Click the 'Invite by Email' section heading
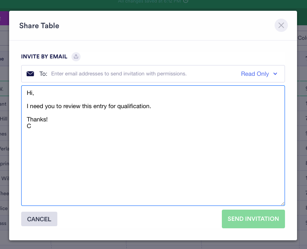This screenshot has height=249, width=307. coord(45,57)
